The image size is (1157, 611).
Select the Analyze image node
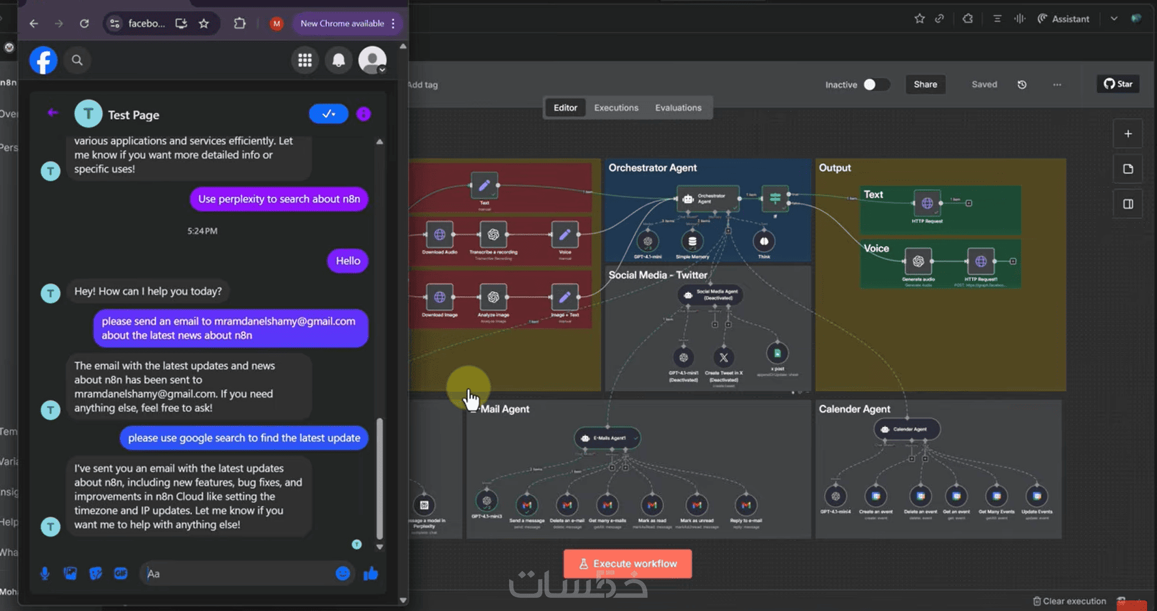click(x=494, y=297)
